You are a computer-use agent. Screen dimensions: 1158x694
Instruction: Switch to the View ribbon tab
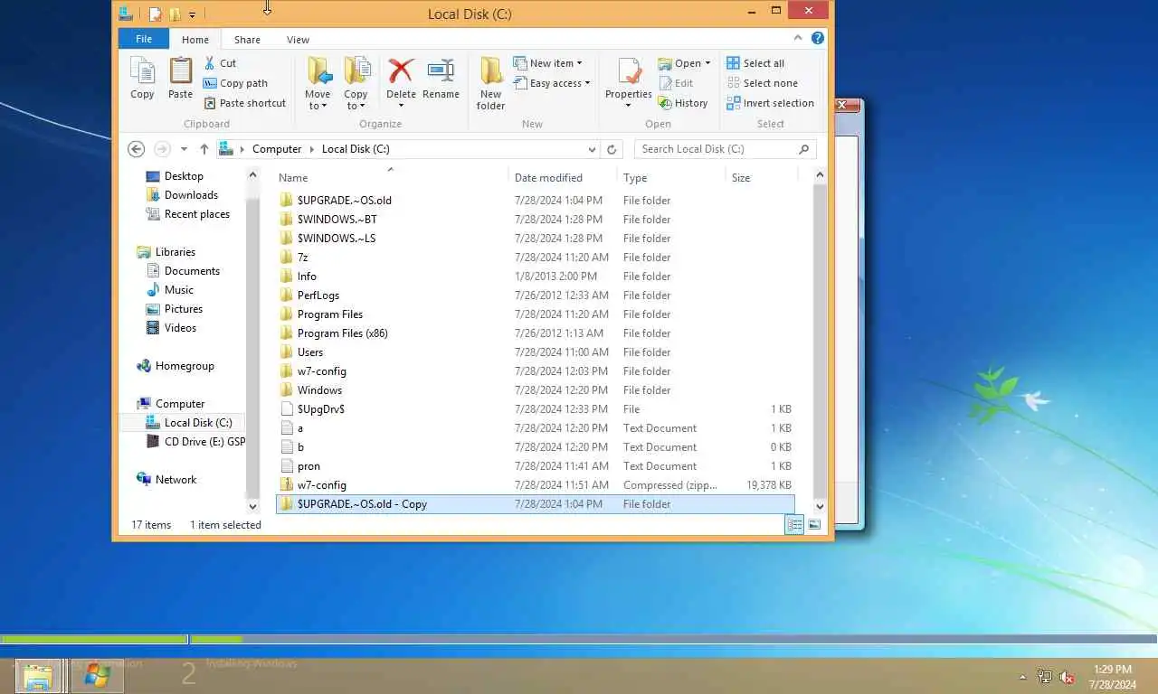pos(298,39)
